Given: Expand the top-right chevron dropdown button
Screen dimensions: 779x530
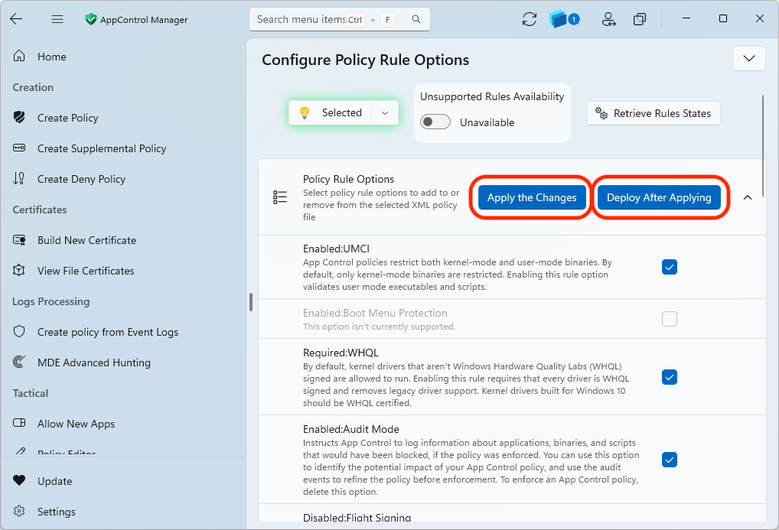Looking at the screenshot, I should tap(748, 59).
